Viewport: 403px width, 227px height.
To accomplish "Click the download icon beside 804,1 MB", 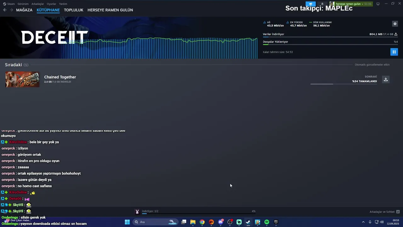I will click(x=396, y=34).
